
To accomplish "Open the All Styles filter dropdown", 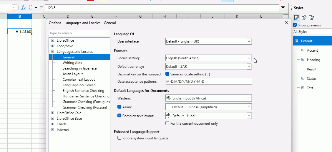I will pos(313,32).
